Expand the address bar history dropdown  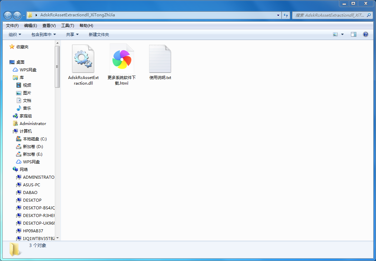[x=278, y=15]
